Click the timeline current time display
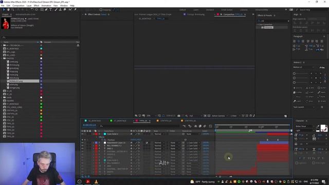This screenshot has width=329, height=185. tap(89, 125)
